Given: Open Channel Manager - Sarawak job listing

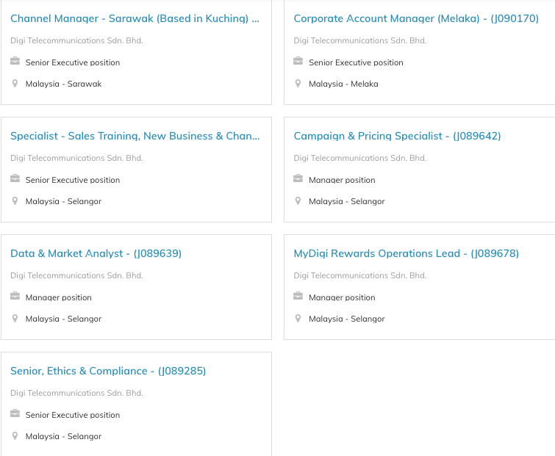Looking at the screenshot, I should click(135, 18).
